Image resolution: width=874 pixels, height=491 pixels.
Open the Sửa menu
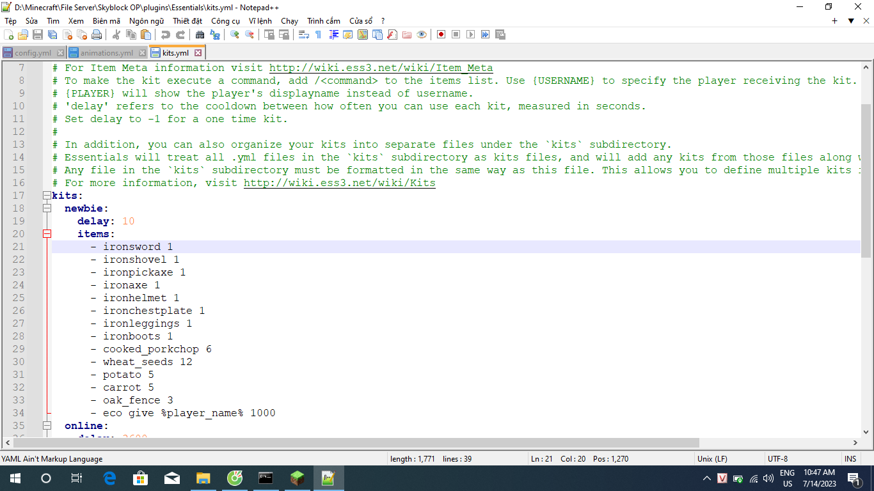(x=31, y=21)
